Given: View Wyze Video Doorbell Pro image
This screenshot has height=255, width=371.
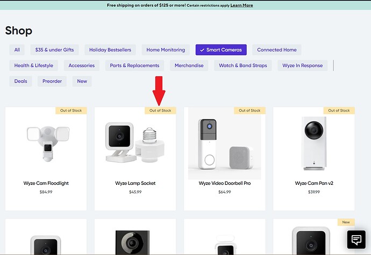Looking at the screenshot, I should click(225, 144).
